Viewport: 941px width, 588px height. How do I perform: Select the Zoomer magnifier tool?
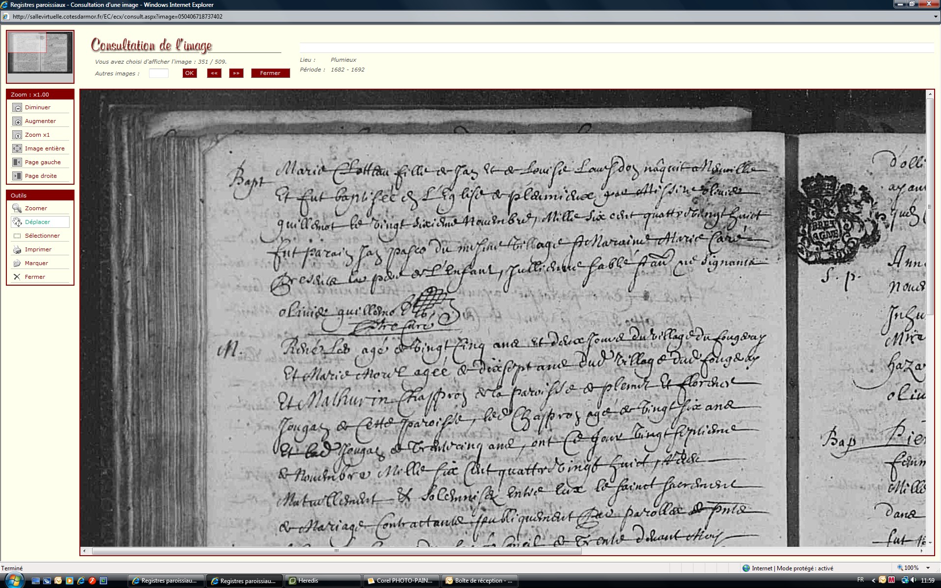(17, 208)
